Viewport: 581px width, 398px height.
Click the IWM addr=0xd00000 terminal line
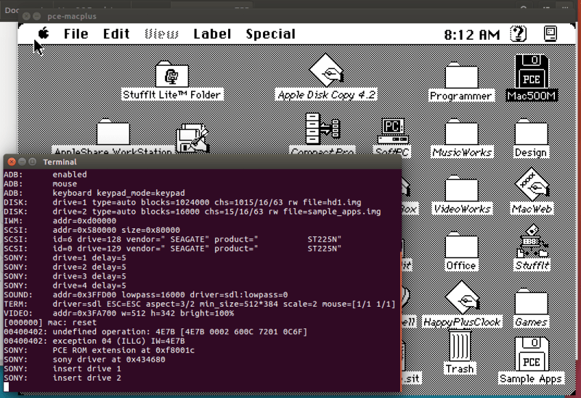(x=60, y=221)
